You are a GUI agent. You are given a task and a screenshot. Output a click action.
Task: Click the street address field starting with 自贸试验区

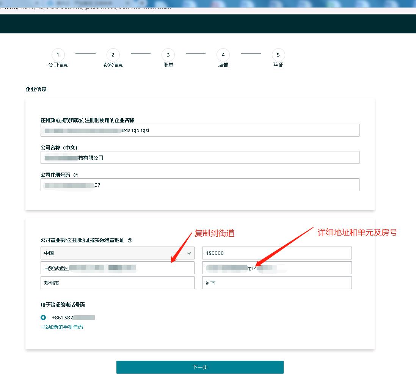(118, 268)
